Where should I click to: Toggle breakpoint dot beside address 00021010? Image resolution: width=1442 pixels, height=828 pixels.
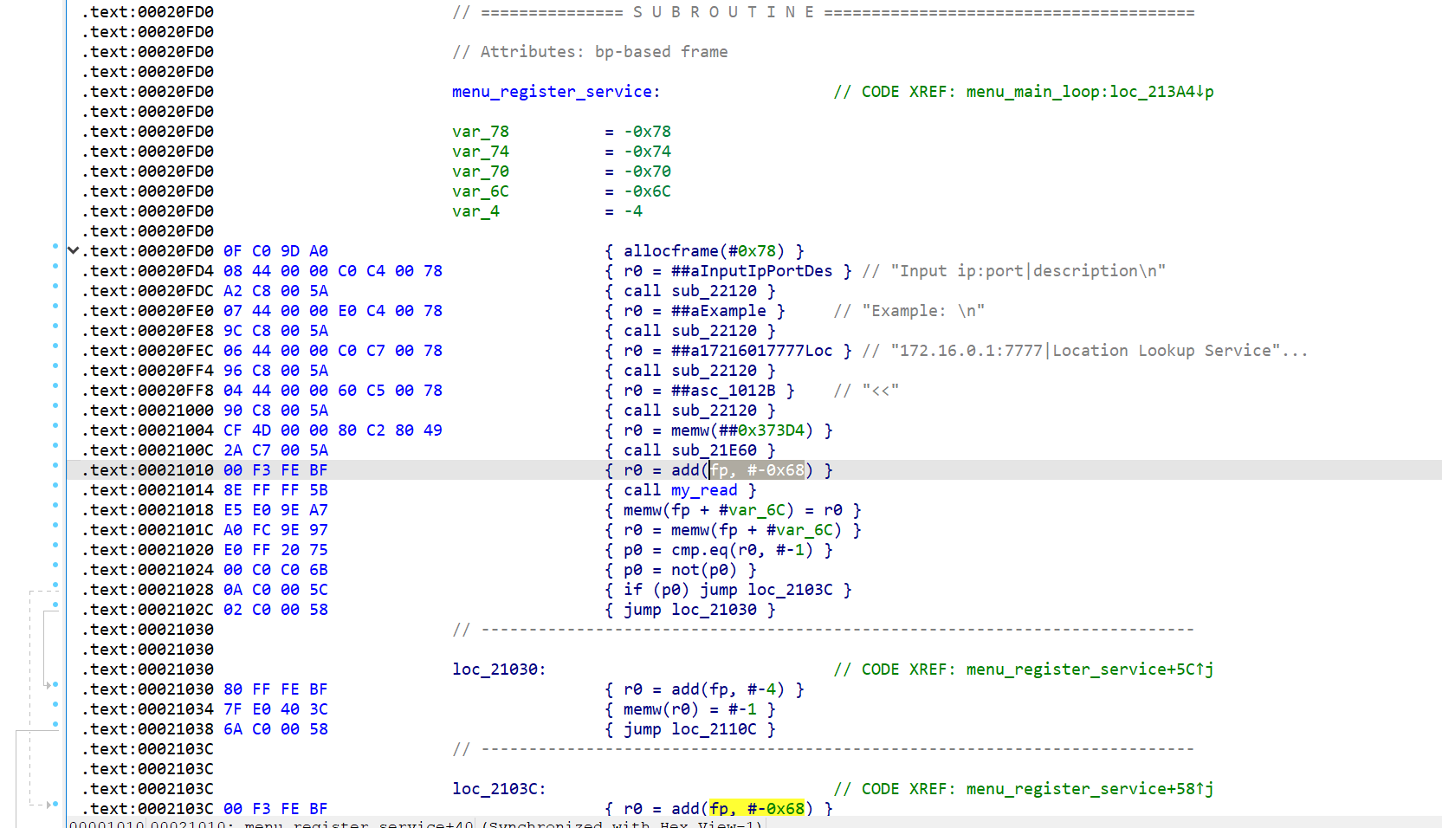(55, 466)
